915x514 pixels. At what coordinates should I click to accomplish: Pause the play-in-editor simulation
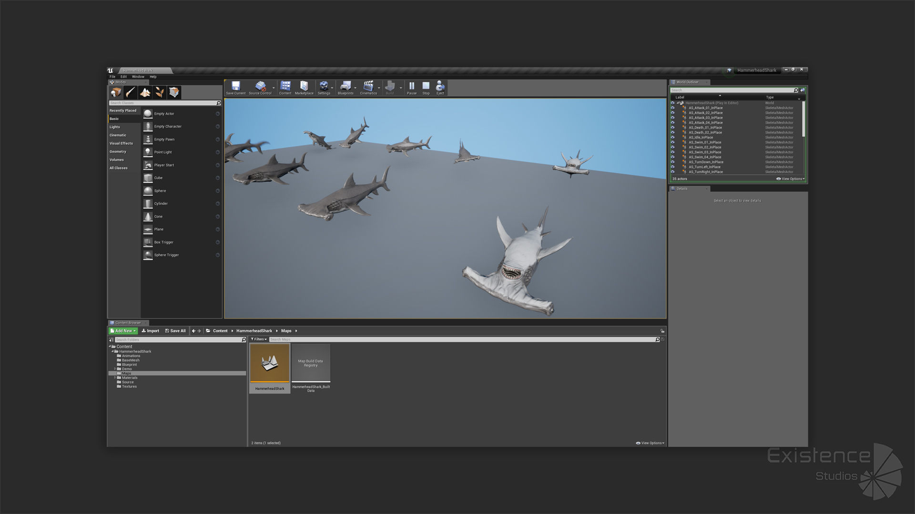click(x=411, y=87)
